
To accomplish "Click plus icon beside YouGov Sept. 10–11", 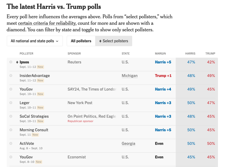I will [x=11, y=89].
